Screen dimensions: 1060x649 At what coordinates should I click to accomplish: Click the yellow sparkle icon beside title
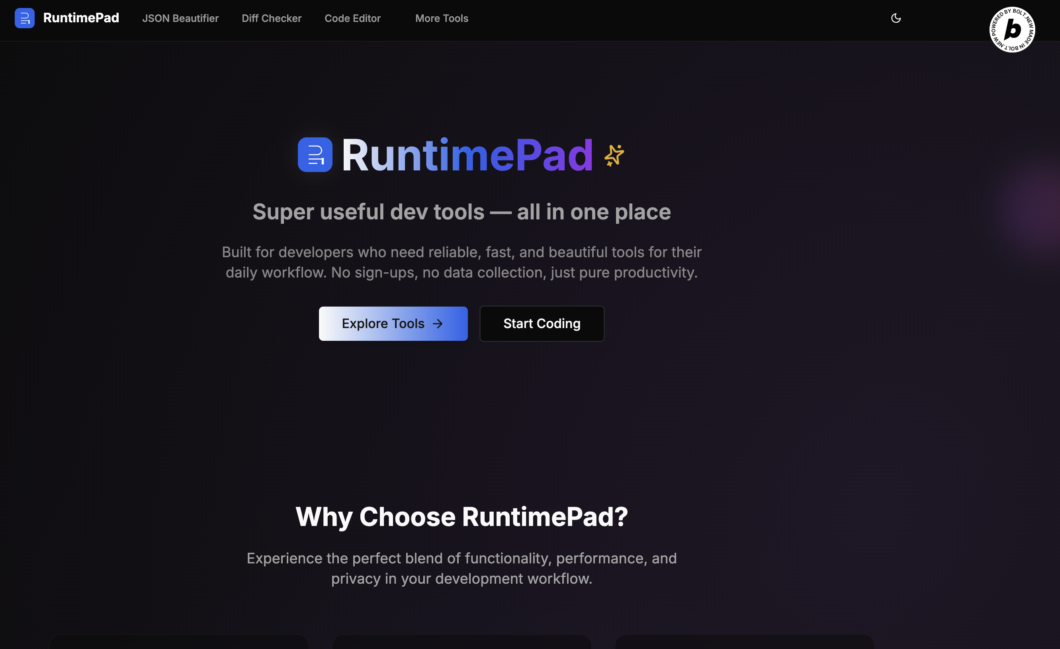point(614,155)
